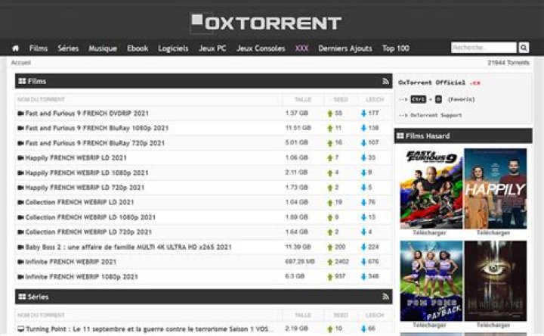Open the Logiciels category
The image size is (544, 336).
(173, 48)
